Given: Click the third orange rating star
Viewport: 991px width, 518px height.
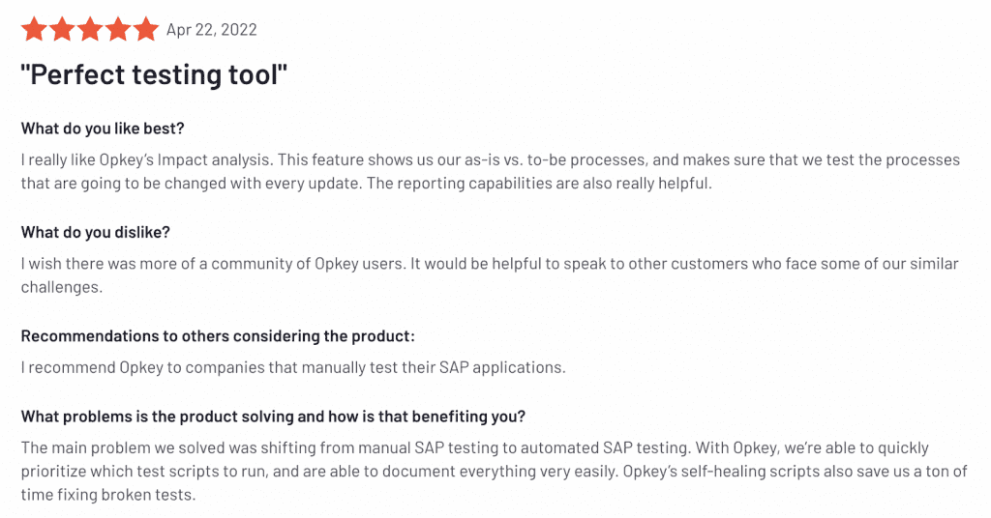Looking at the screenshot, I should coord(90,30).
